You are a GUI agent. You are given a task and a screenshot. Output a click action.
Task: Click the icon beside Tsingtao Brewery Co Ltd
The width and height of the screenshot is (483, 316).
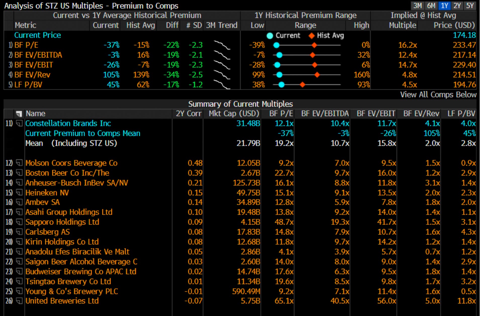coord(19,281)
